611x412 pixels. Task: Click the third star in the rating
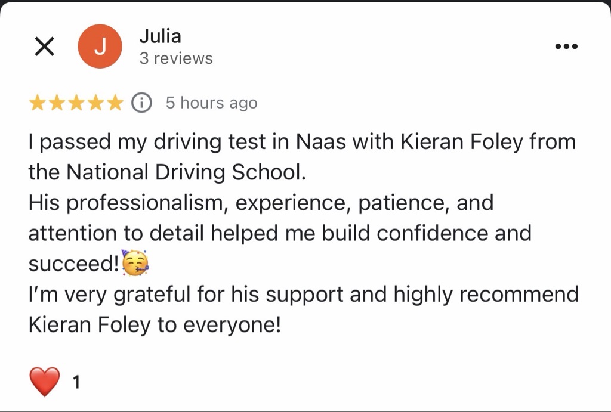(76, 103)
